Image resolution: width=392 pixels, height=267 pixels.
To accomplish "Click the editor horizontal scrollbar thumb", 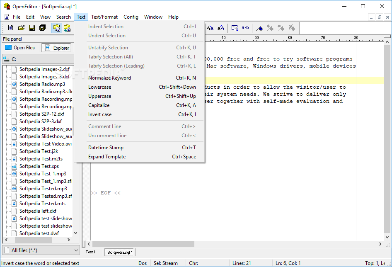I will click(x=143, y=244).
